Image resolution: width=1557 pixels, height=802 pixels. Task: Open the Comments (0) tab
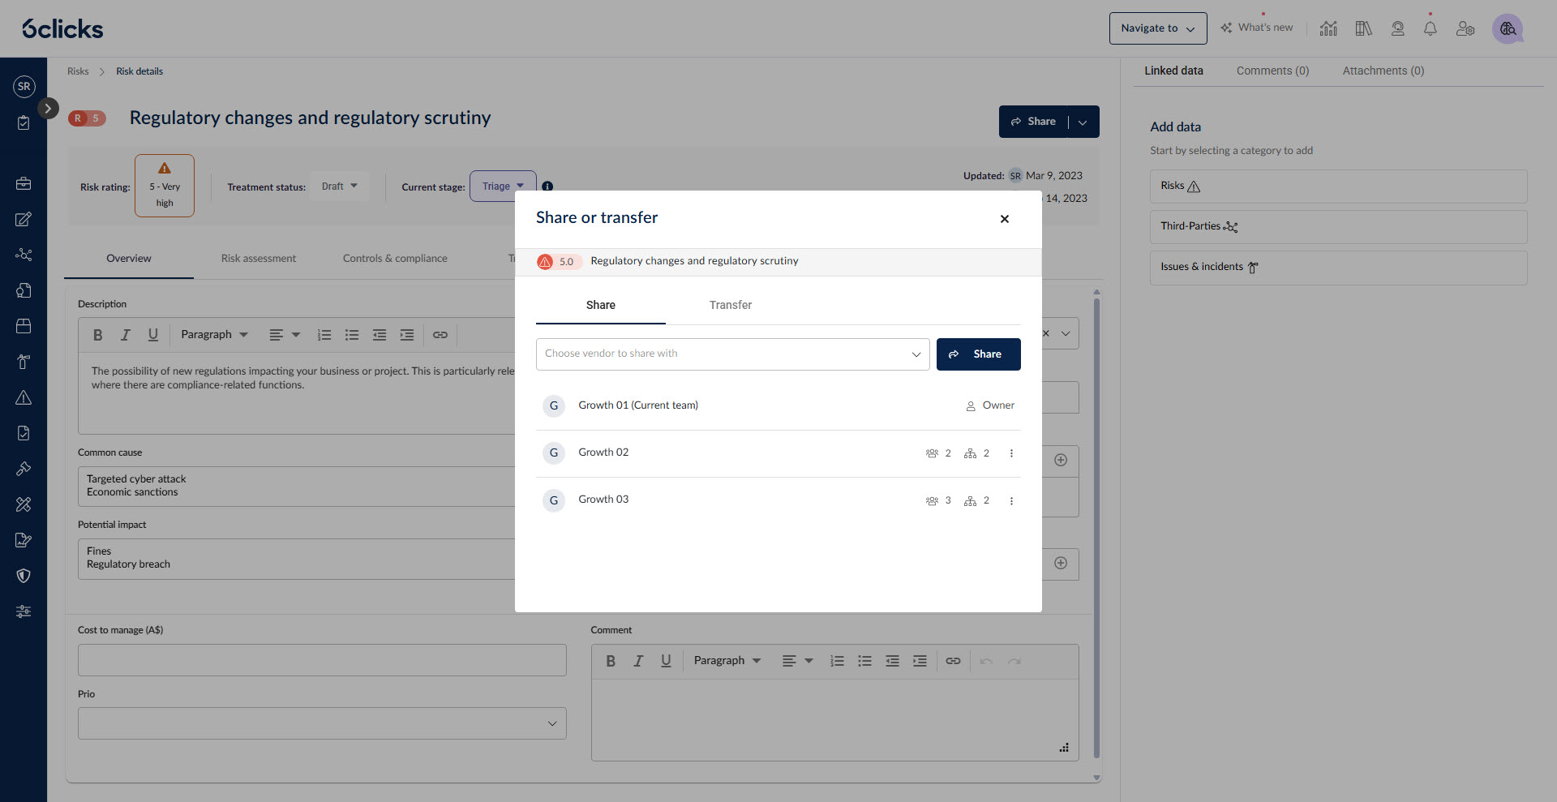[x=1272, y=71]
